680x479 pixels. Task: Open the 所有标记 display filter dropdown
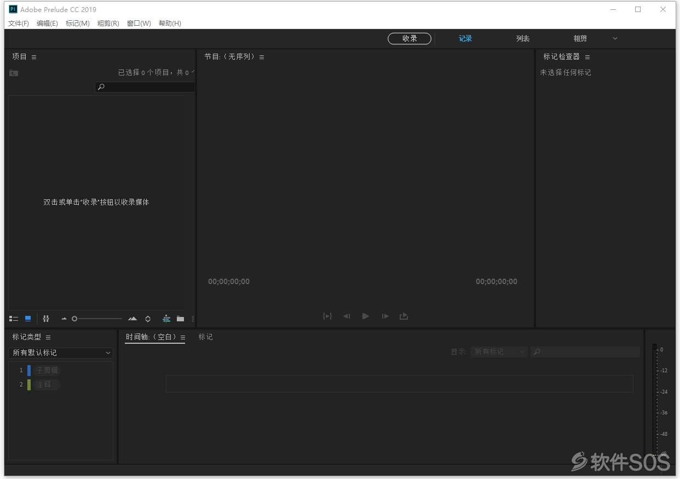pos(499,352)
